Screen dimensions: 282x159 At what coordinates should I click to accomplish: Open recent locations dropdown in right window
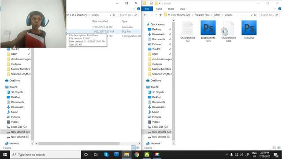coord(156,15)
